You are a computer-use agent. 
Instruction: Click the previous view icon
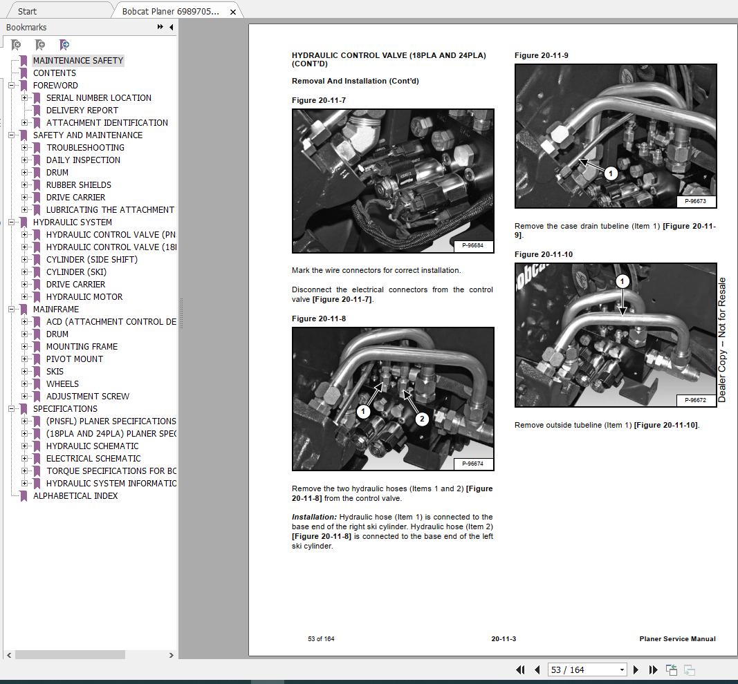coord(670,669)
